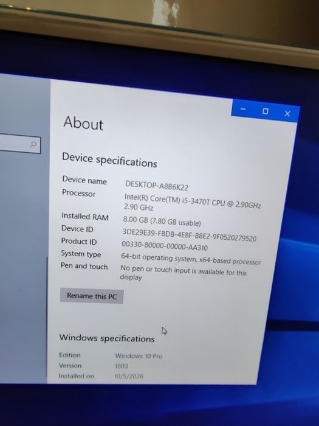
Task: Select the Product ID 00330-80000-00000-AA310
Action: click(165, 246)
